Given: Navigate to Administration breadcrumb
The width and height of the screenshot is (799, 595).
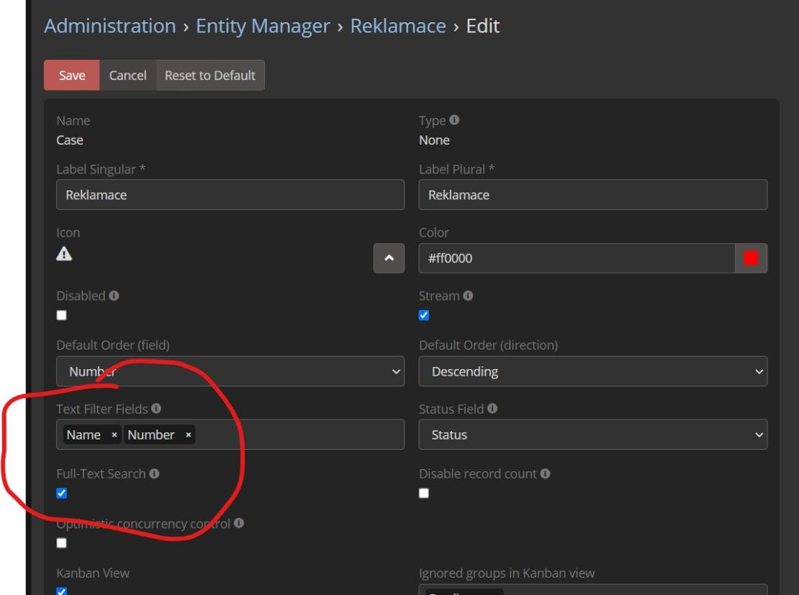Looking at the screenshot, I should point(110,27).
